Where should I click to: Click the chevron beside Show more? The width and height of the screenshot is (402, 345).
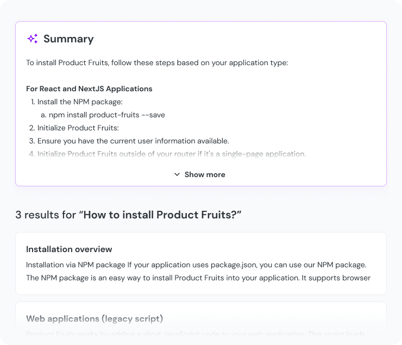point(177,174)
